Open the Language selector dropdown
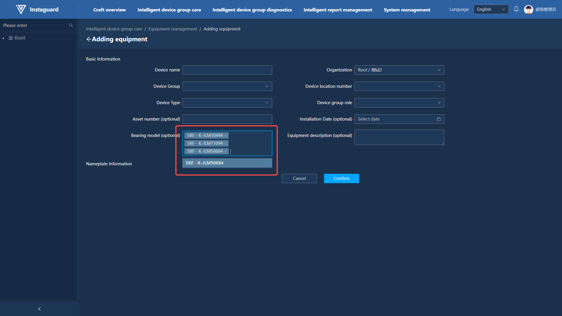Viewport: 562px width, 316px height. pos(491,9)
